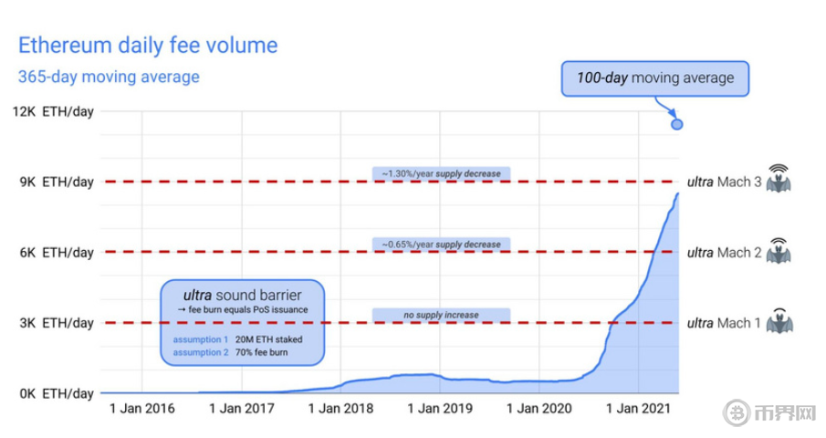Click the '~1.30%/year supply decrease' label
The height and width of the screenshot is (438, 826).
coord(442,173)
